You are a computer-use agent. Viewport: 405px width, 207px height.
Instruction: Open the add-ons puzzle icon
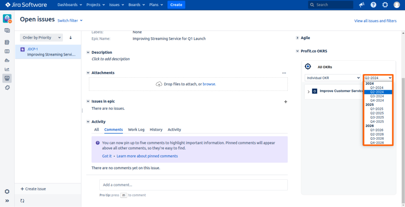pyautogui.click(x=7, y=88)
